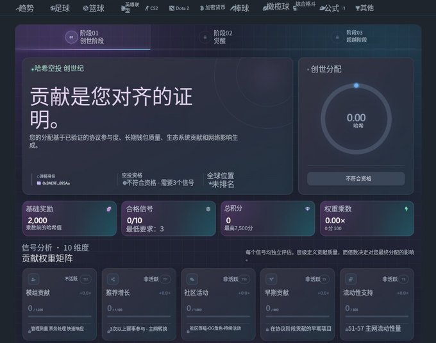Open the 趋势 trending category
This screenshot has width=436, height=343.
click(25, 8)
